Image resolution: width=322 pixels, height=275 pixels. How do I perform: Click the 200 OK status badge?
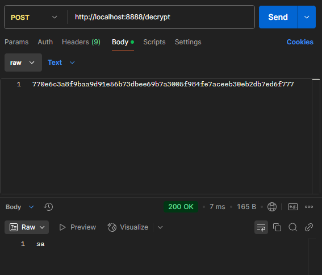(181, 207)
